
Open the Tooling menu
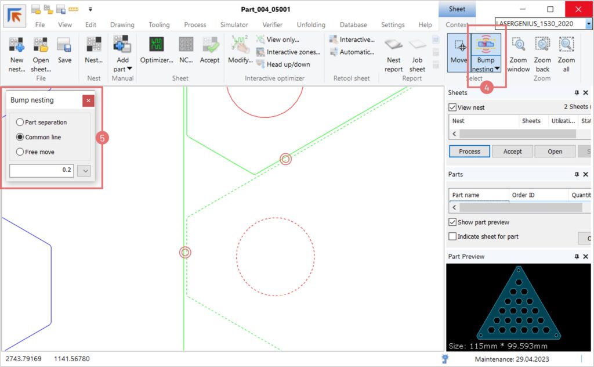point(159,25)
